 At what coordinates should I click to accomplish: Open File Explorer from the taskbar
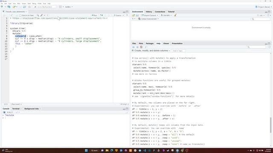pos(107,150)
